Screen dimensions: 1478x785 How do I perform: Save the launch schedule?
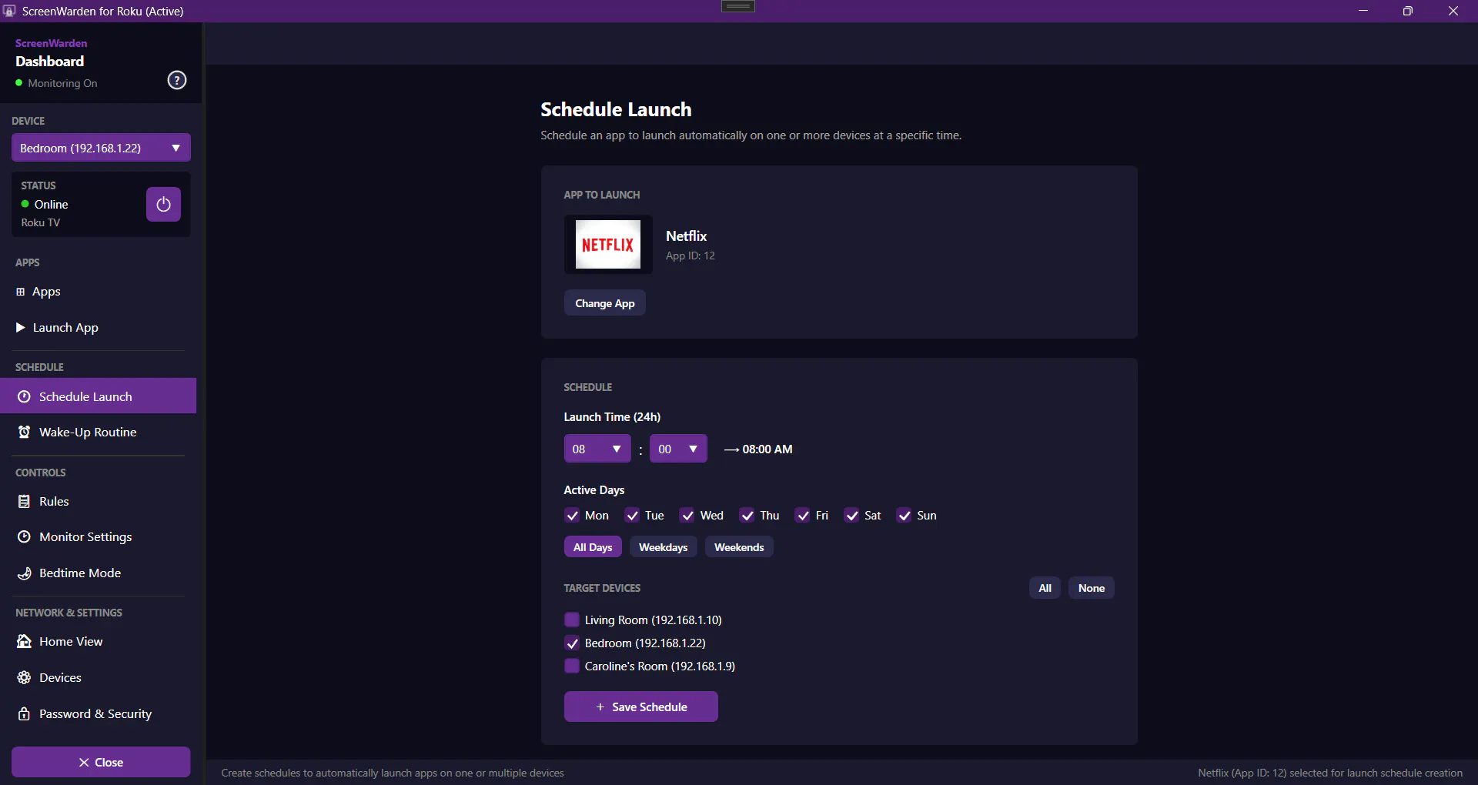click(641, 706)
